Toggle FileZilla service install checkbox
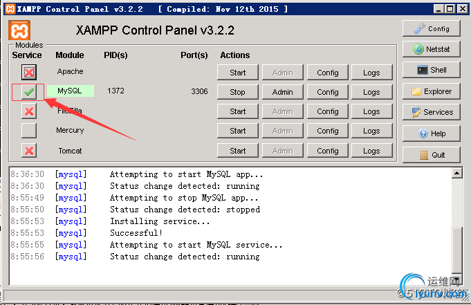The height and width of the screenshot is (305, 471). click(29, 111)
